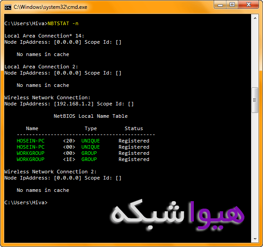Minimize the cmd.exe window
The height and width of the screenshot is (247, 263).
220,5
